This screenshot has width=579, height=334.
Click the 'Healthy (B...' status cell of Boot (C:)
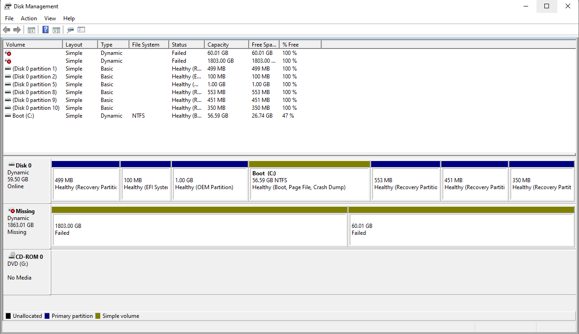point(187,116)
